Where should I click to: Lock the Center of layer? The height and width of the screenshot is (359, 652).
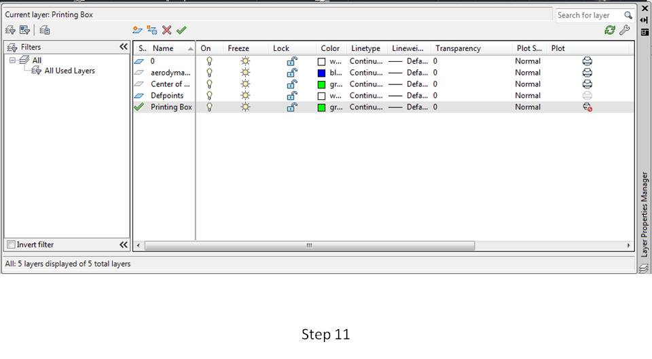292,84
